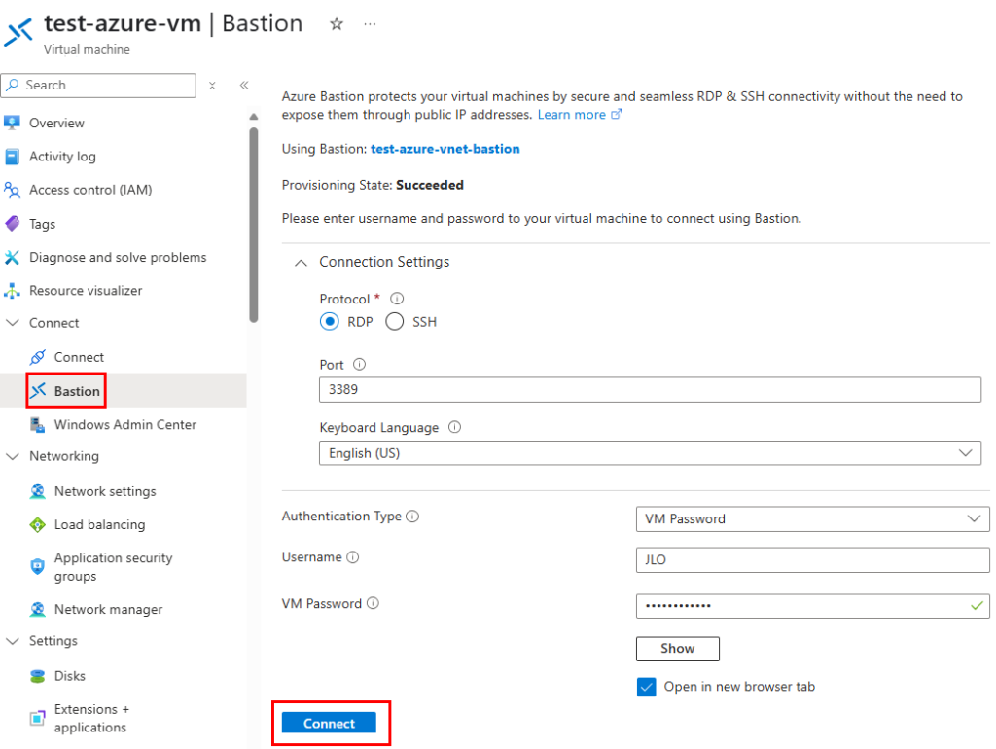
Task: Click the Protocol info icon
Action: click(x=397, y=298)
